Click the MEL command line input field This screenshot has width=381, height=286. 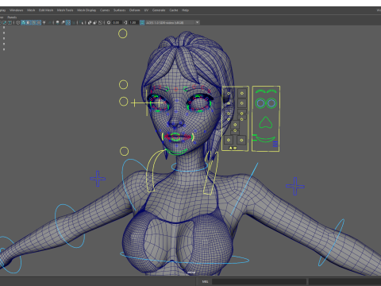(259, 281)
